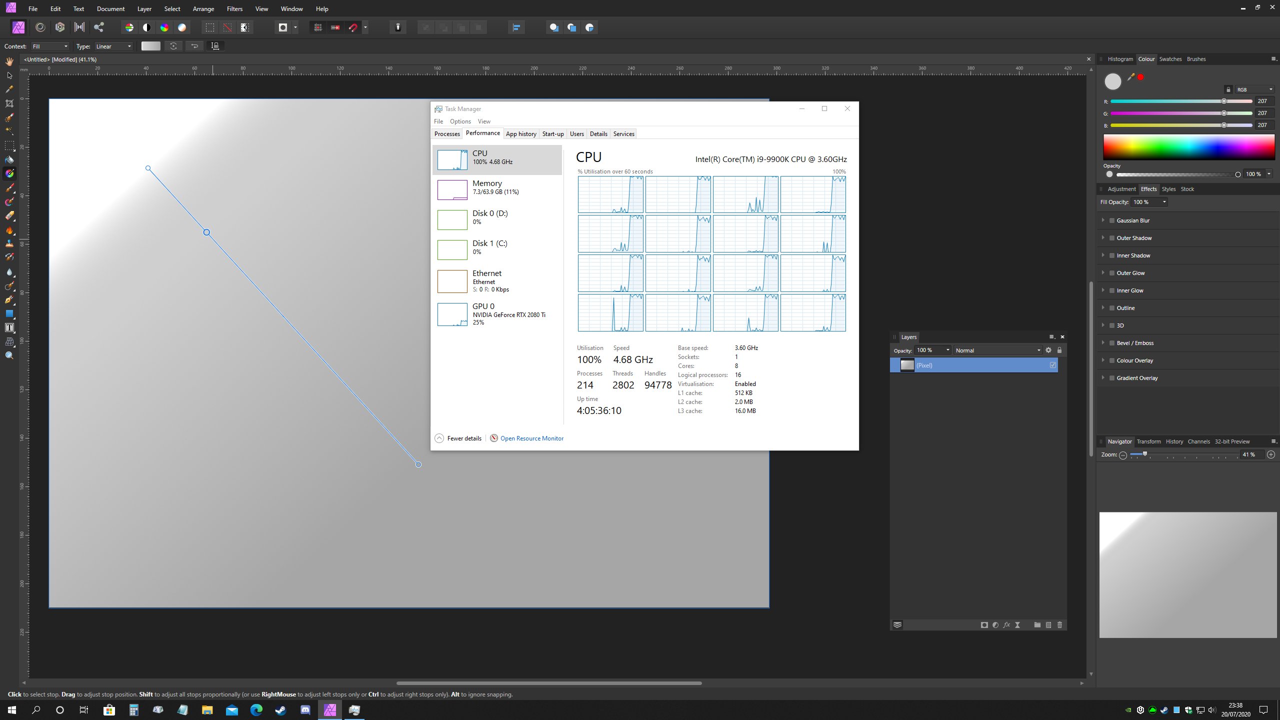Lock the layer with padlock icon

[x=1059, y=350]
